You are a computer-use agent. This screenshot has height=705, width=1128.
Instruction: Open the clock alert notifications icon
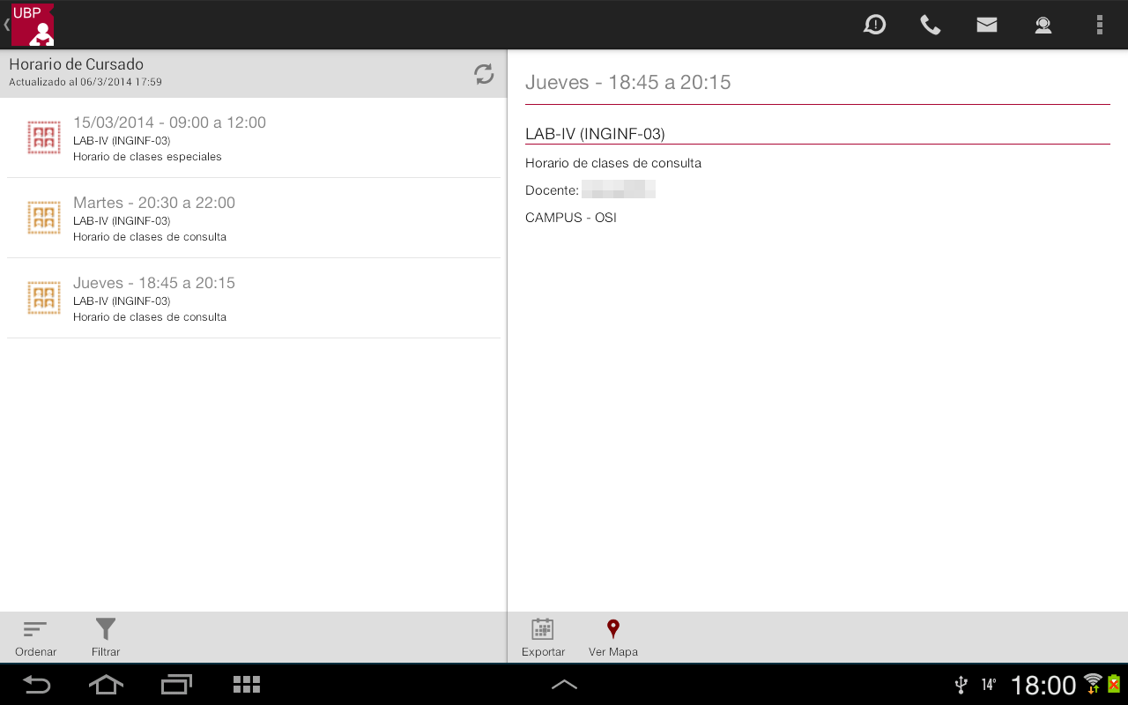pyautogui.click(x=874, y=25)
